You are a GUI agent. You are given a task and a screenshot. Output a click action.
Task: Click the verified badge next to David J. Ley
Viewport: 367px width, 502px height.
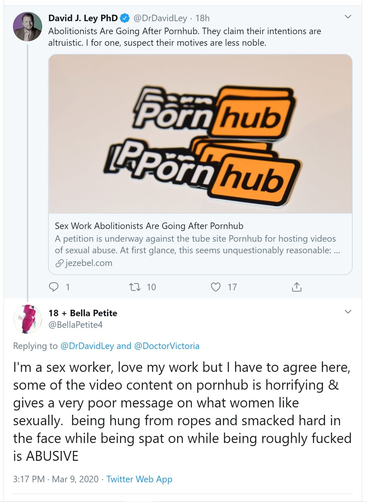(x=124, y=18)
